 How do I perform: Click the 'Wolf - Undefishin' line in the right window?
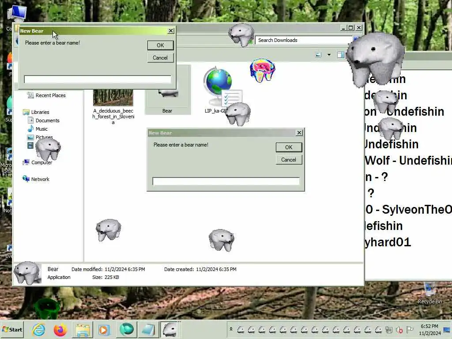408,160
